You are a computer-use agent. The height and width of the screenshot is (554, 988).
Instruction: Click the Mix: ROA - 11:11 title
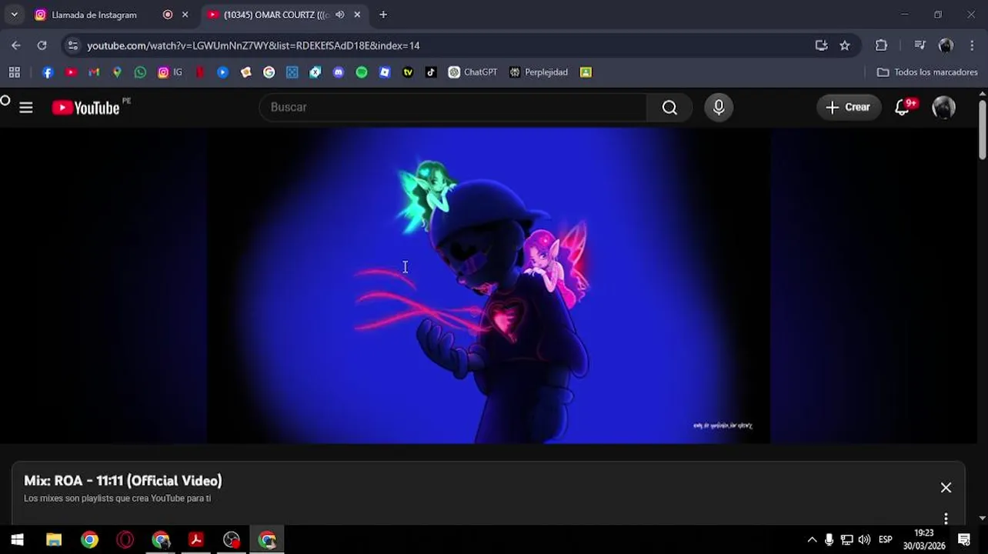[123, 481]
